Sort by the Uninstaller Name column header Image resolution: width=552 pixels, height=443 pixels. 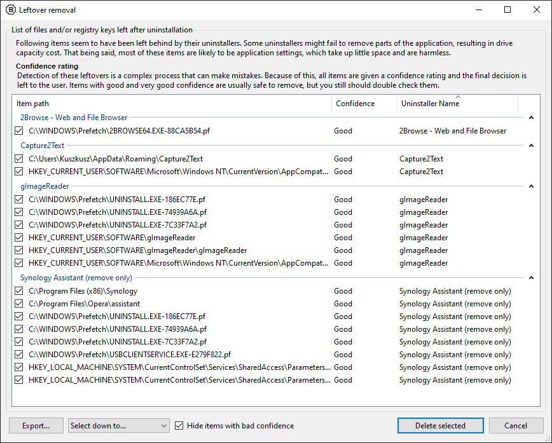point(457,104)
